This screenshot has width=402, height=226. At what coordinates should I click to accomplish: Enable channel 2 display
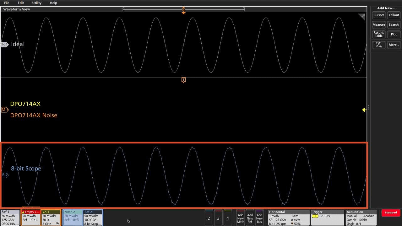click(x=209, y=218)
